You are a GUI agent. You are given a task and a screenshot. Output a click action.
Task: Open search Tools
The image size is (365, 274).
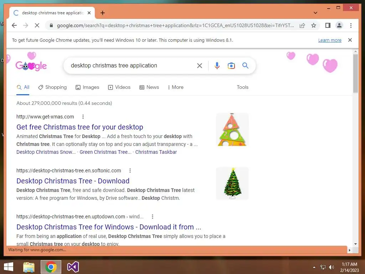point(242,87)
